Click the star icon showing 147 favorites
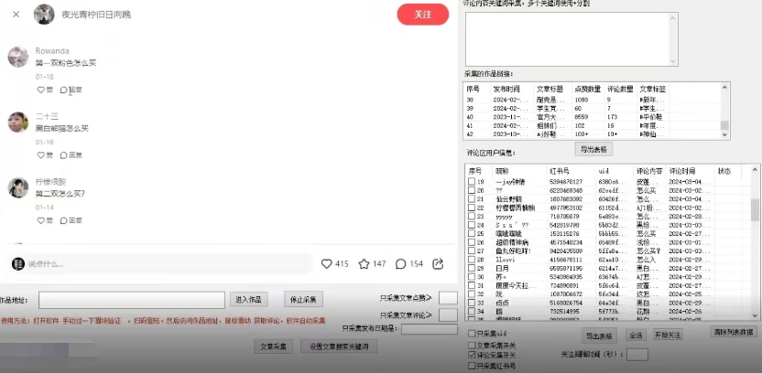The image size is (762, 373). point(364,263)
